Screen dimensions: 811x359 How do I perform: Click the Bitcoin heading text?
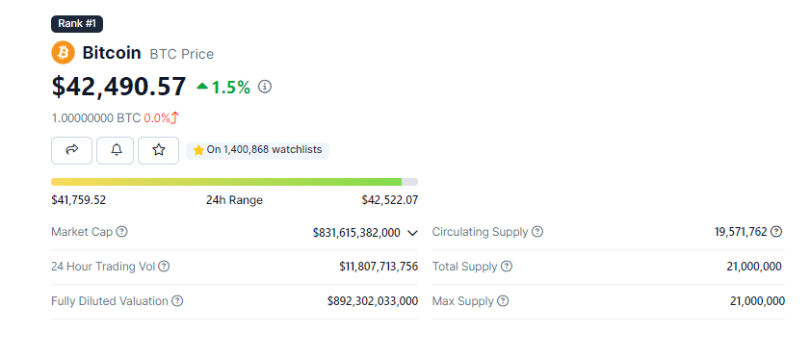coord(112,53)
